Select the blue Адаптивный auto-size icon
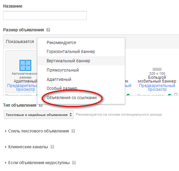This screenshot has width=179, height=171. 25,65
